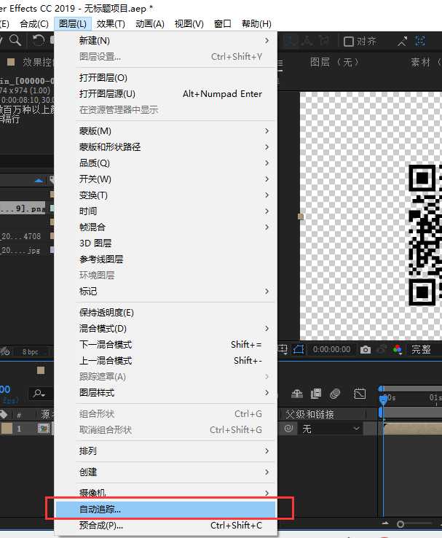The height and width of the screenshot is (538, 442).
Task: Click the snapping expand icon in toolbar
Action: click(x=402, y=41)
